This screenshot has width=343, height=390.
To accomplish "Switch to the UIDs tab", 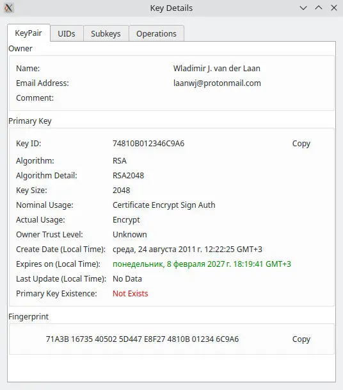I will click(x=67, y=33).
